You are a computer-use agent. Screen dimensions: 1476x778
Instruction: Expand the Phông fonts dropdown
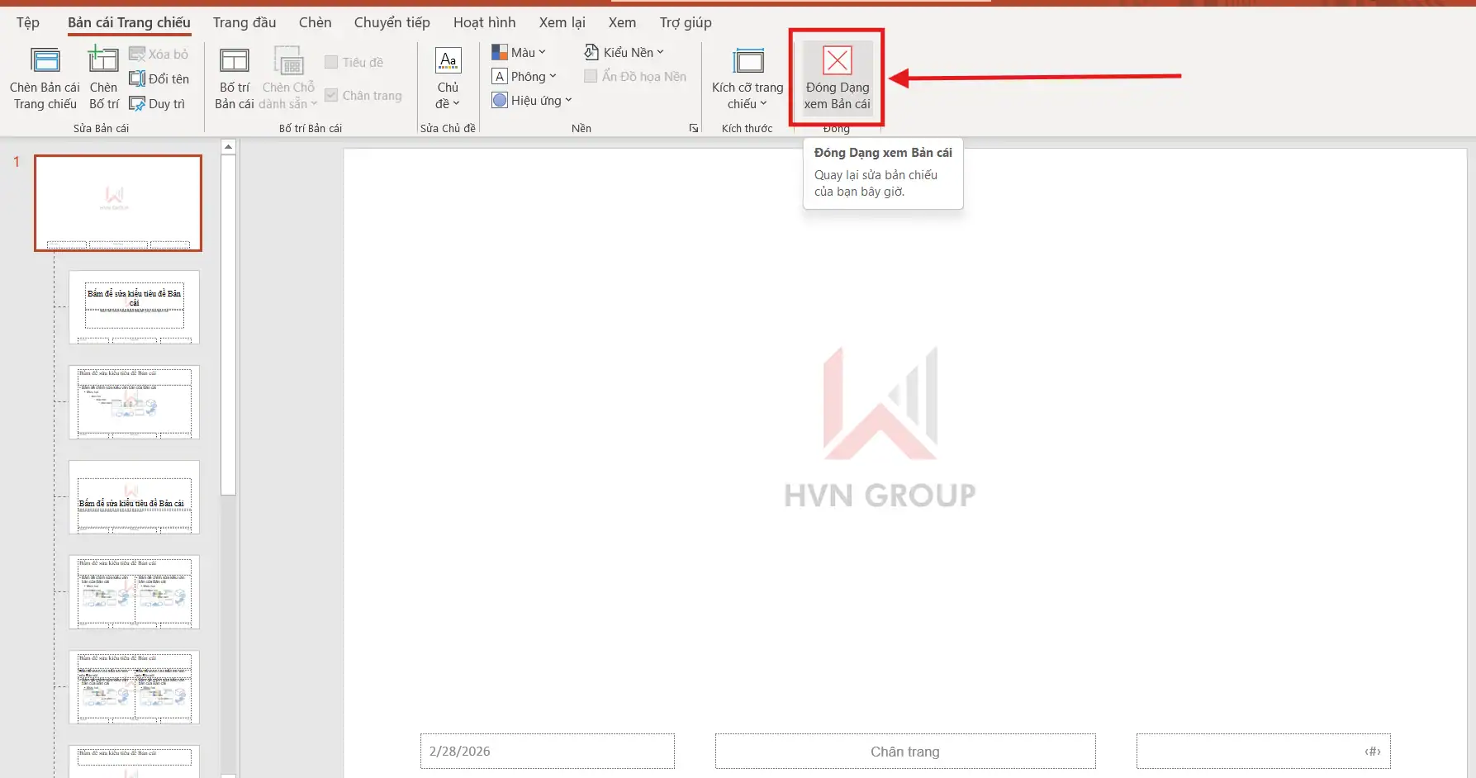(x=524, y=77)
